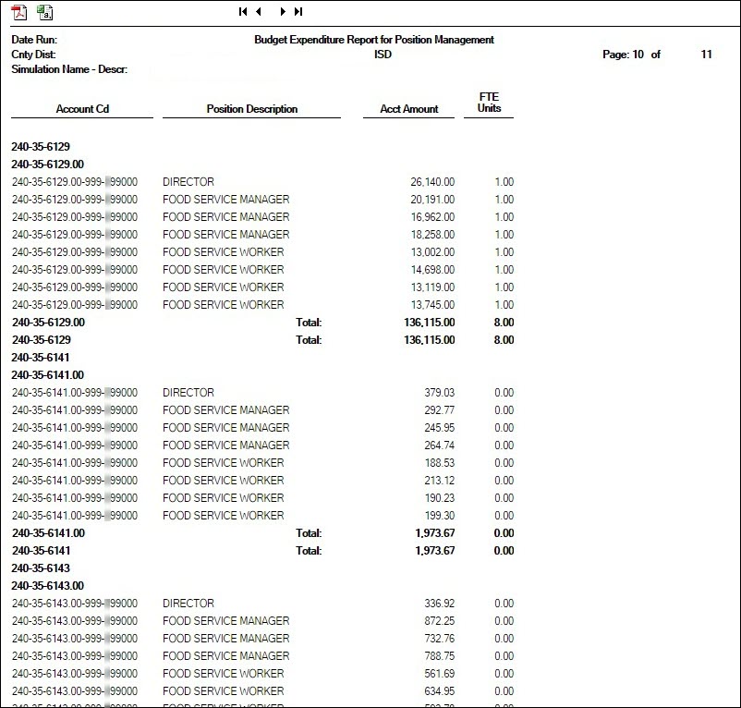Select the DIRECTOR row under 240-35-6129.00

coord(188,181)
